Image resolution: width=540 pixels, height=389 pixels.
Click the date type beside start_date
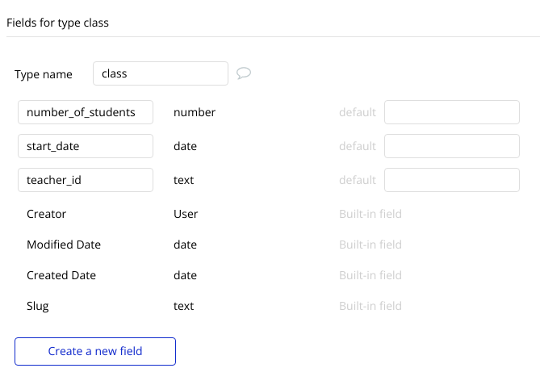186,146
